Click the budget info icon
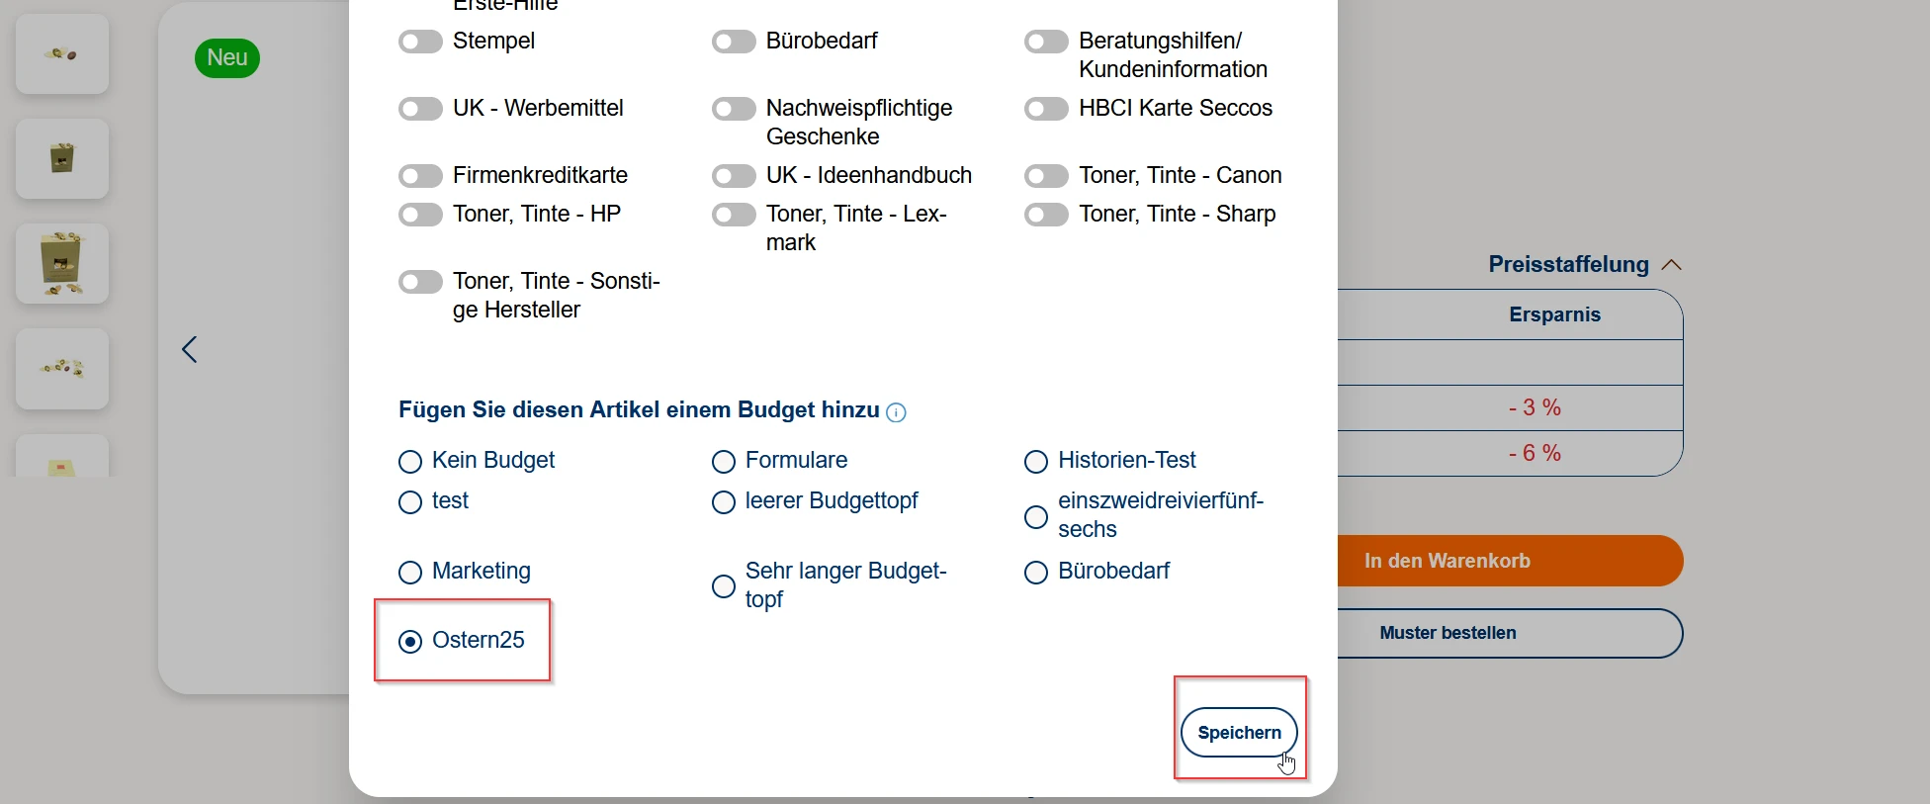 896,412
